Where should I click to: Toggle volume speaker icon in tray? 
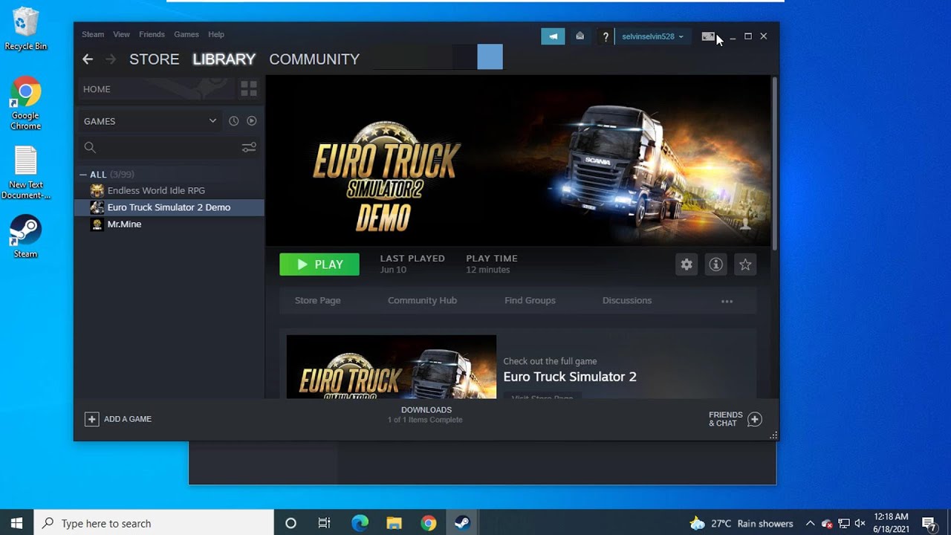pos(860,523)
